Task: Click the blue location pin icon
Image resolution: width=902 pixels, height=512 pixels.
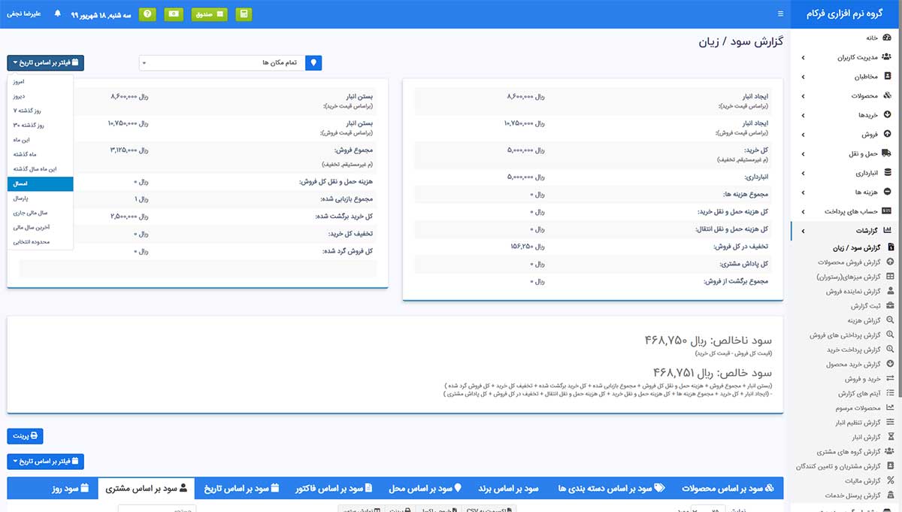Action: click(x=313, y=63)
